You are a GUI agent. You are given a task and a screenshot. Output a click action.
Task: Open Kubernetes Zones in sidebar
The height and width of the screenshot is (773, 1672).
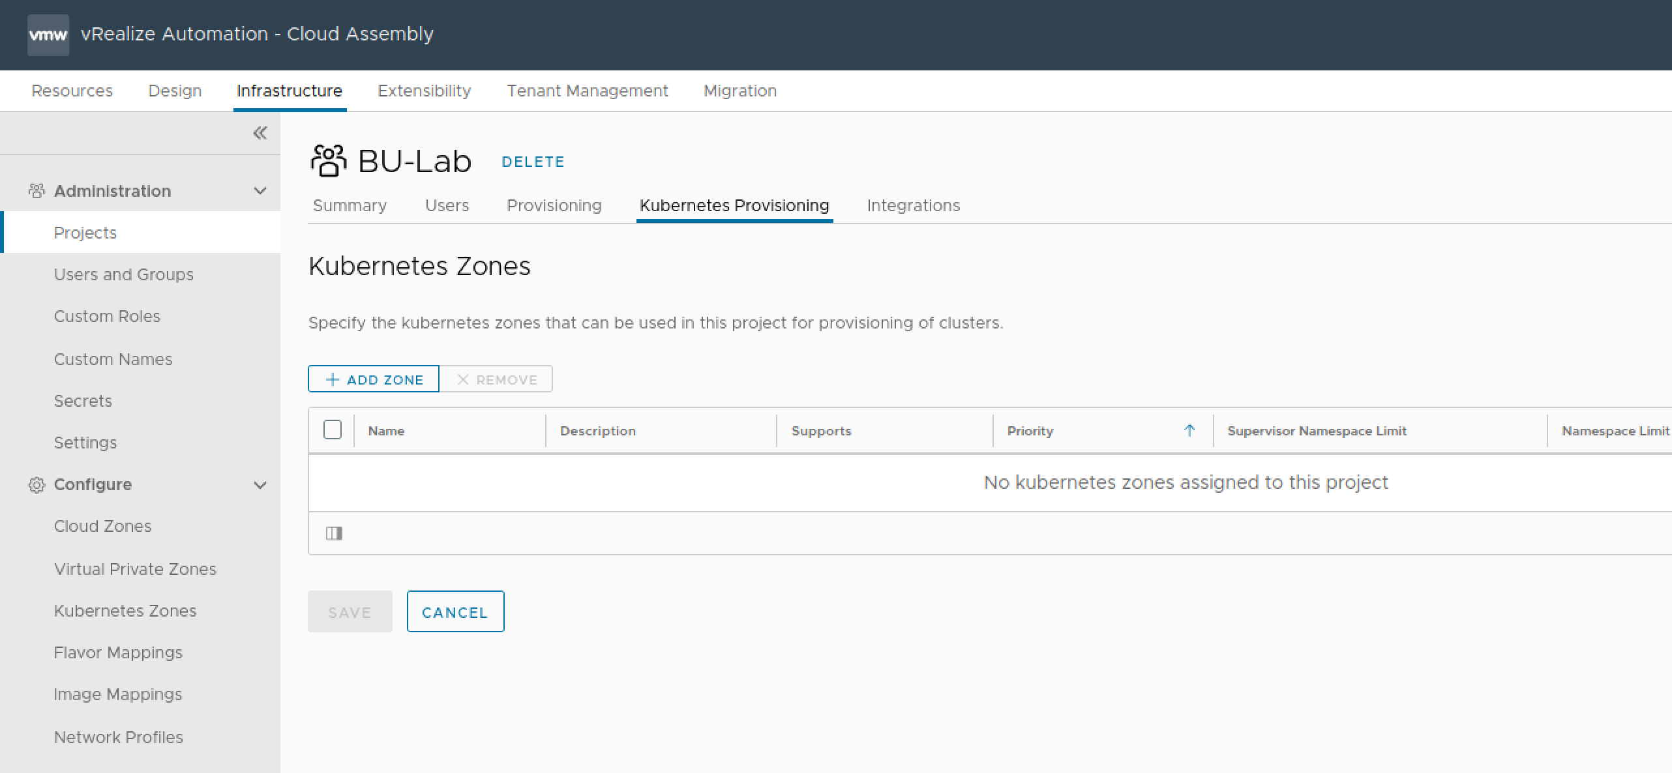pyautogui.click(x=125, y=611)
